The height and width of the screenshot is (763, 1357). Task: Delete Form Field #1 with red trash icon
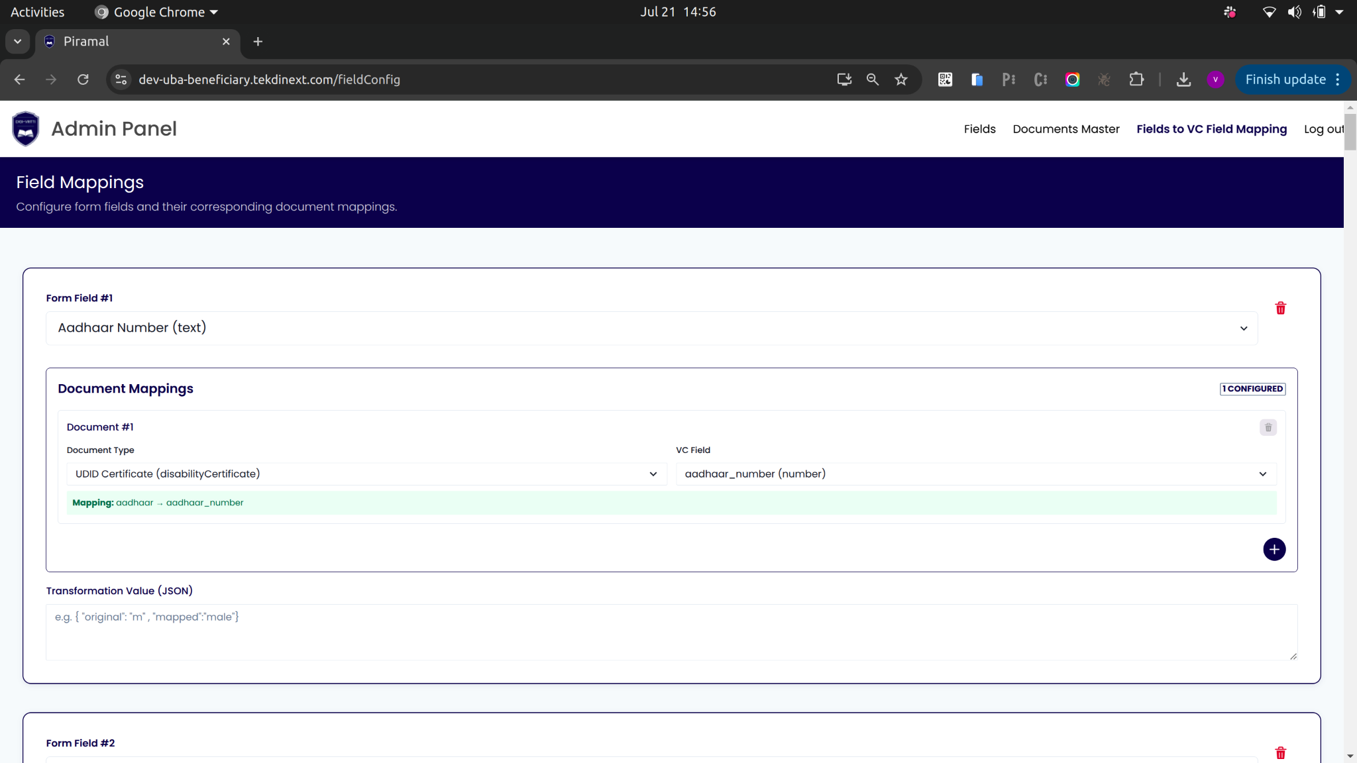(1280, 309)
